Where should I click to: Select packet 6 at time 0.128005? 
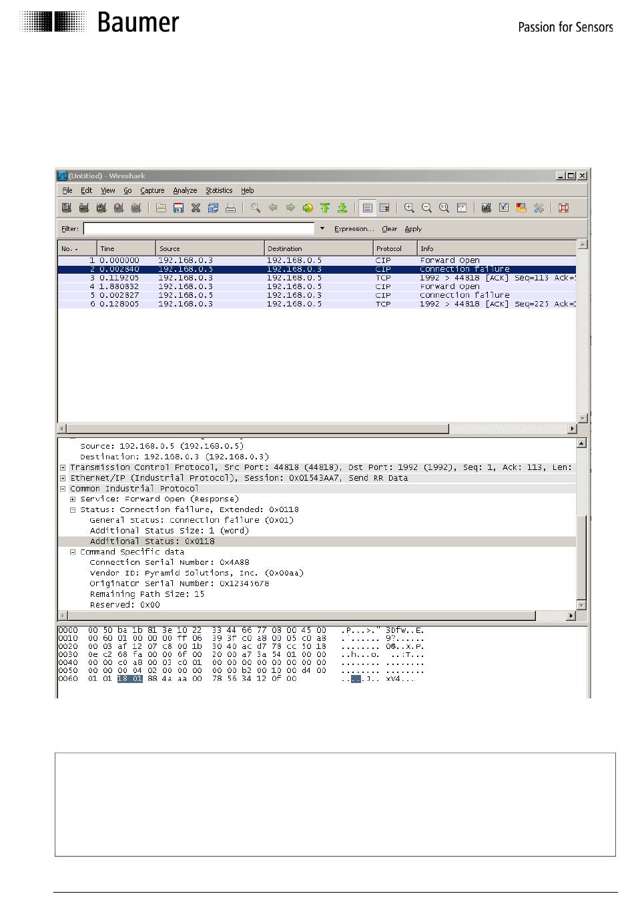click(317, 304)
